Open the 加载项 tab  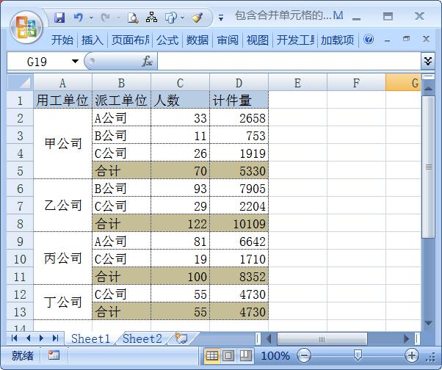point(338,40)
